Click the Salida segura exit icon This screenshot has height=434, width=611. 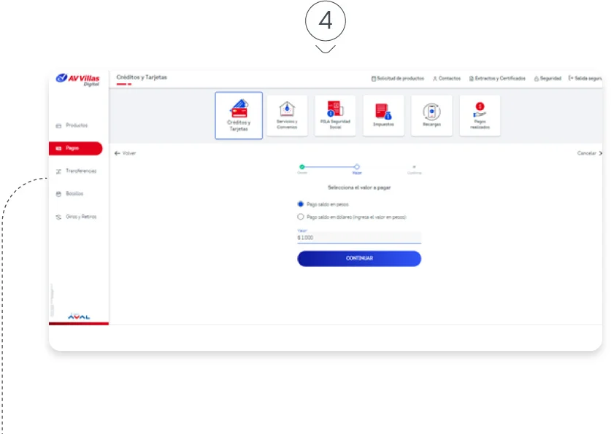point(571,78)
